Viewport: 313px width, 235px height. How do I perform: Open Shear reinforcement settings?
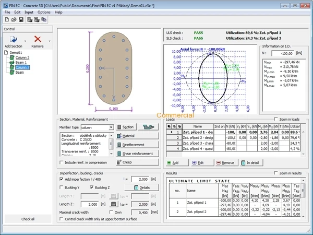pos(138,154)
